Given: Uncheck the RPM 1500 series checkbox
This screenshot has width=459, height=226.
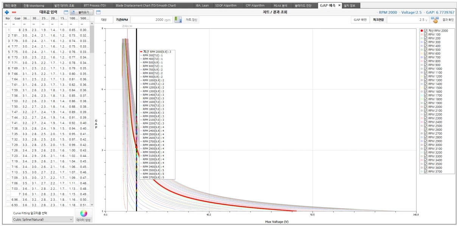Looking at the screenshot, I should (426, 88).
